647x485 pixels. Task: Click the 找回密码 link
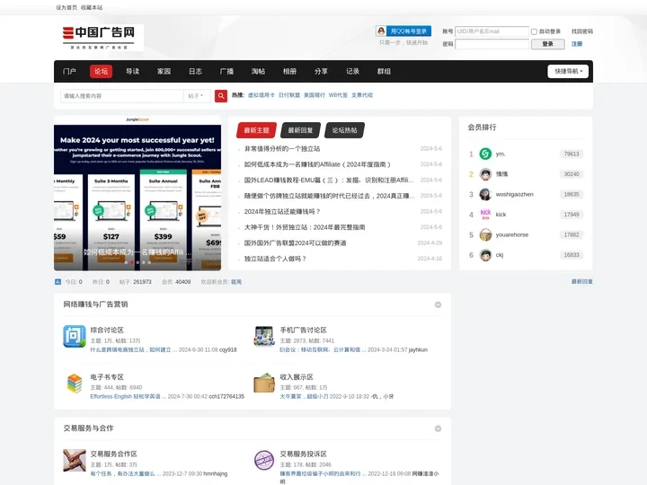[581, 31]
